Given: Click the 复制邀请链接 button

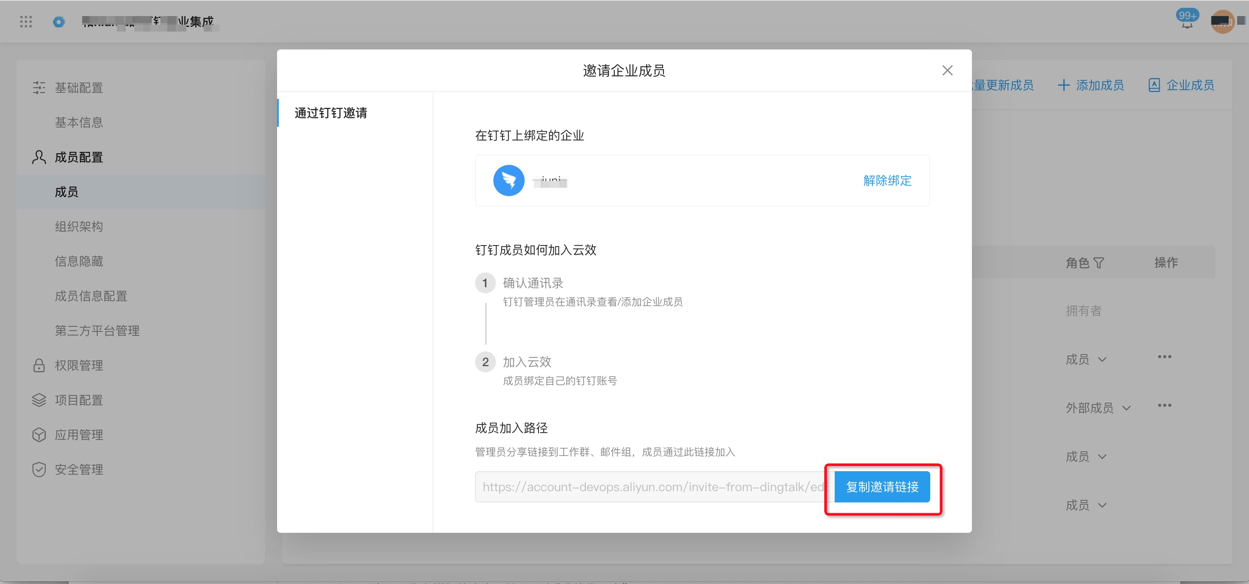Looking at the screenshot, I should coord(882,487).
